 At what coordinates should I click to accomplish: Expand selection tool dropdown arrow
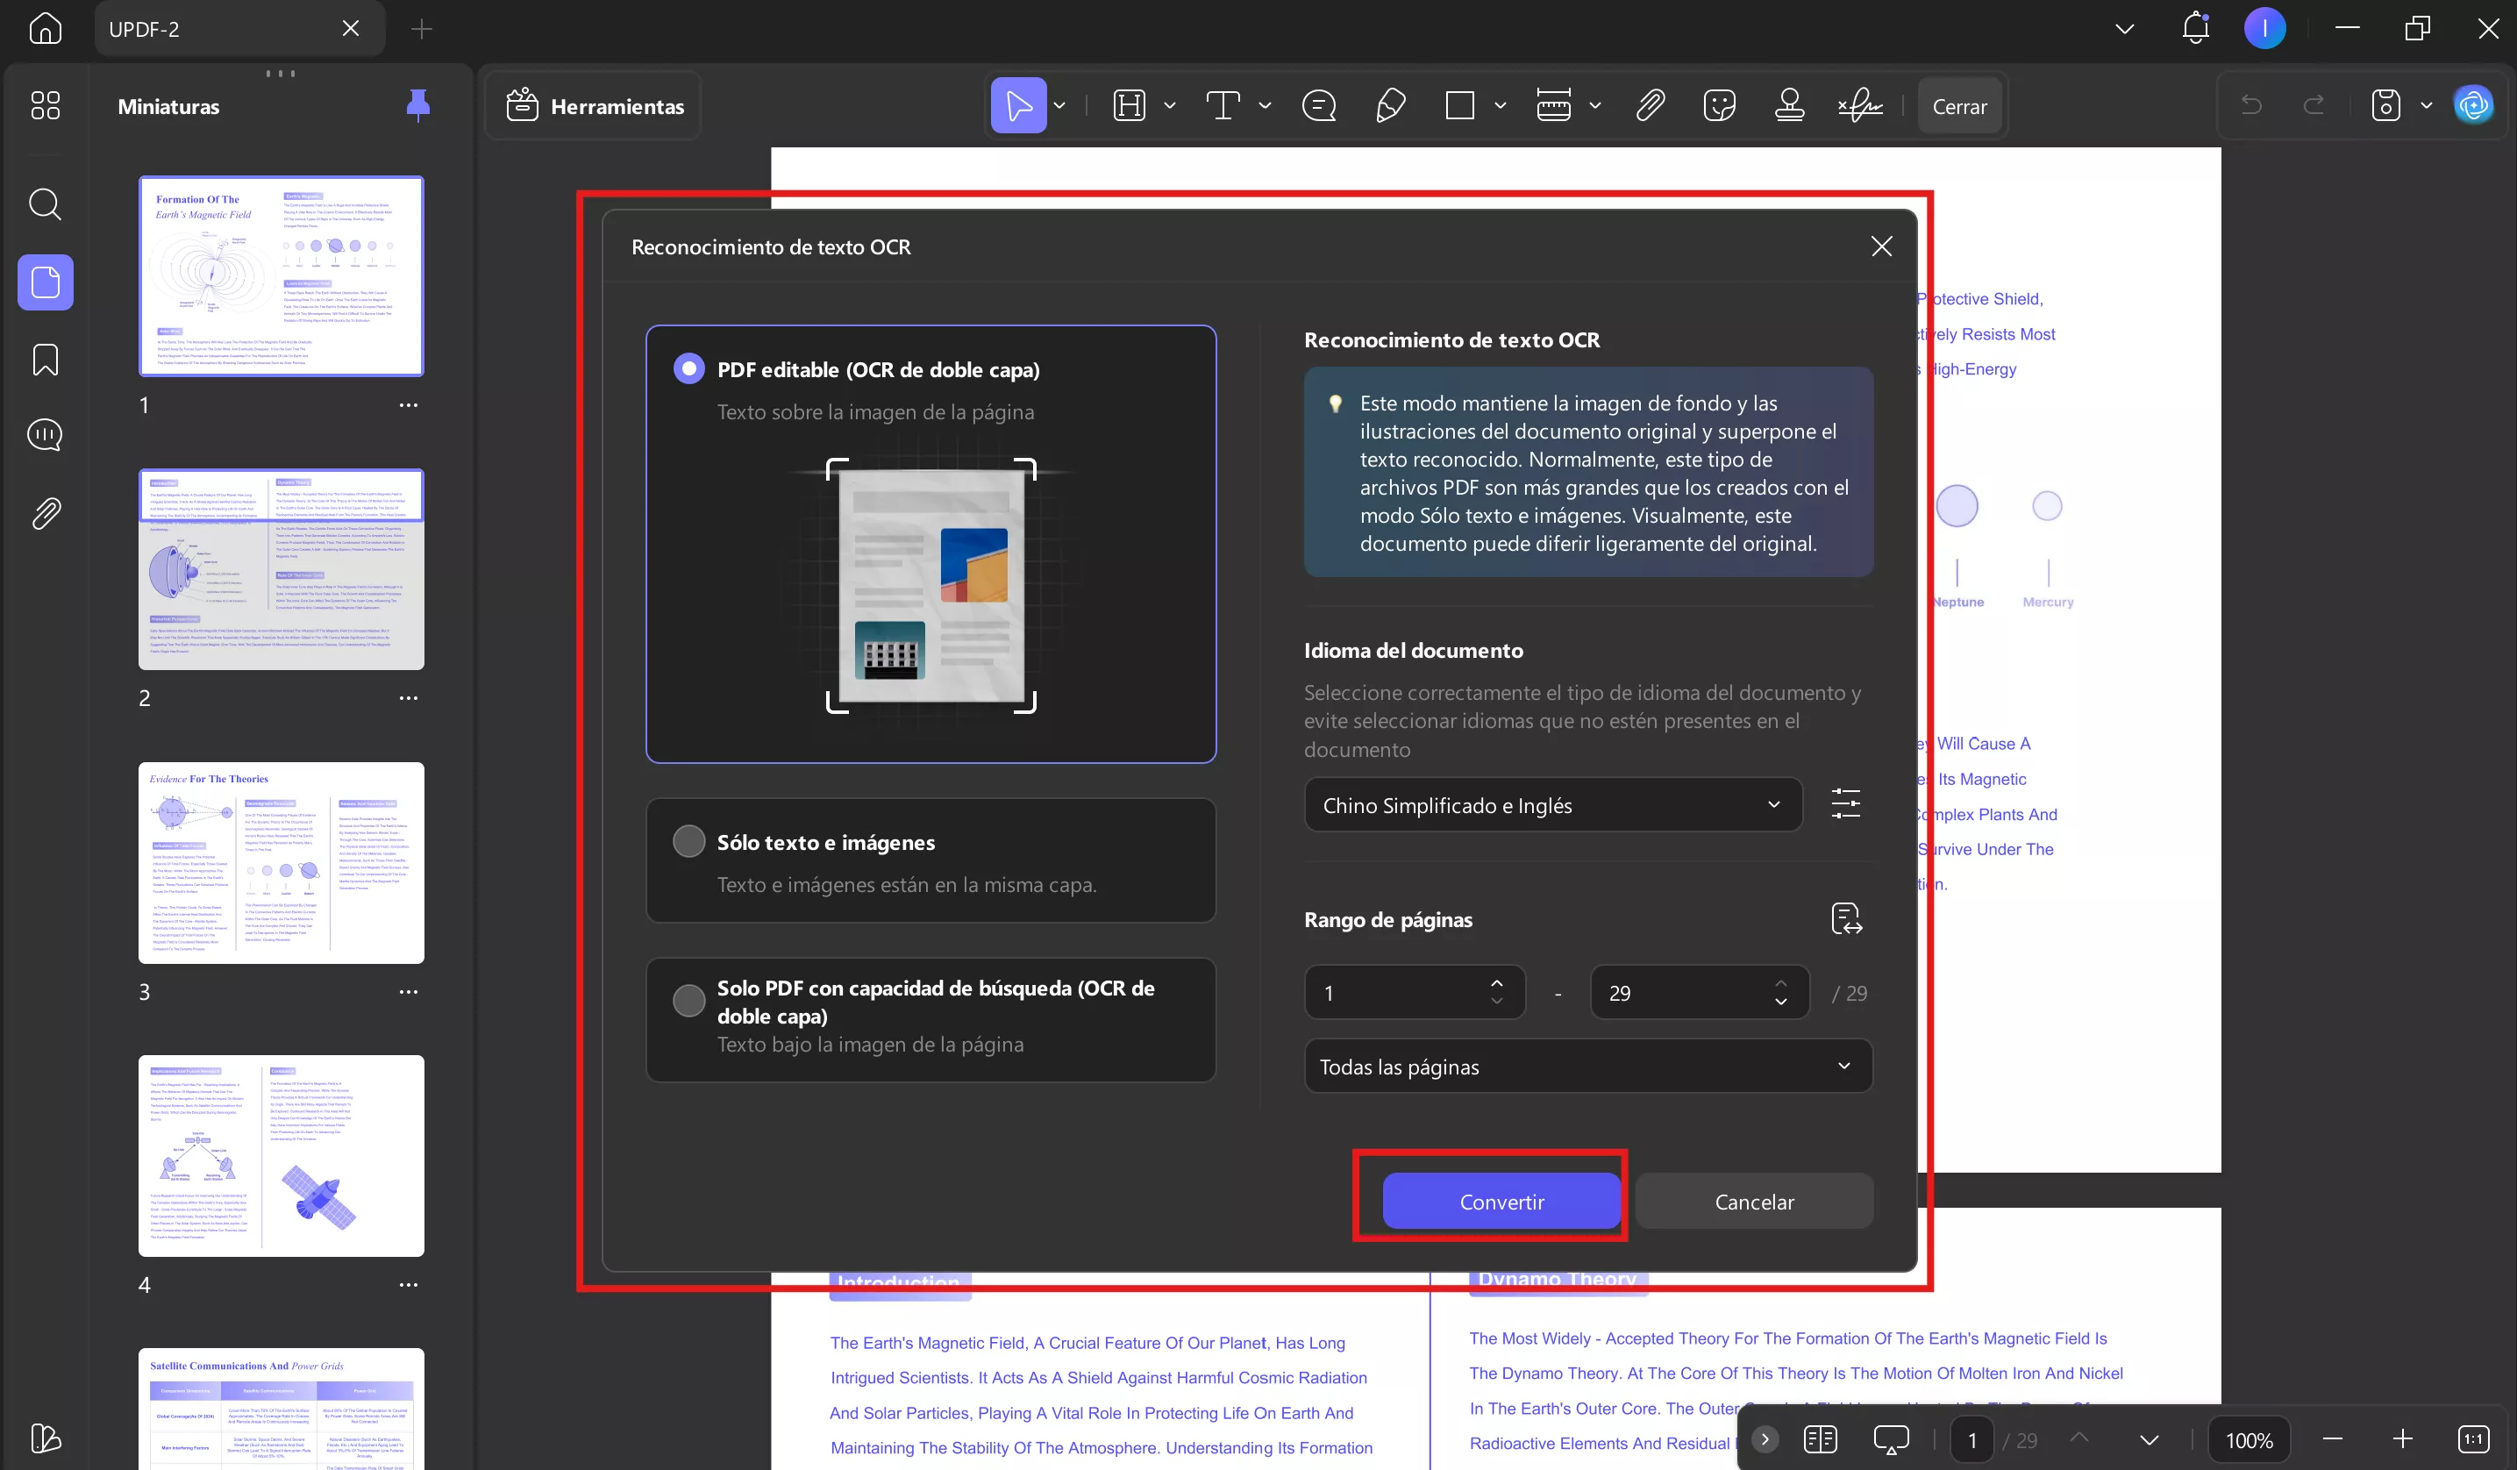[1059, 105]
